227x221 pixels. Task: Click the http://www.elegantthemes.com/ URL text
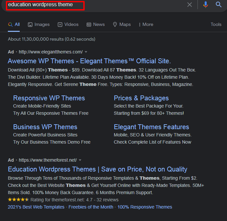(x=51, y=52)
